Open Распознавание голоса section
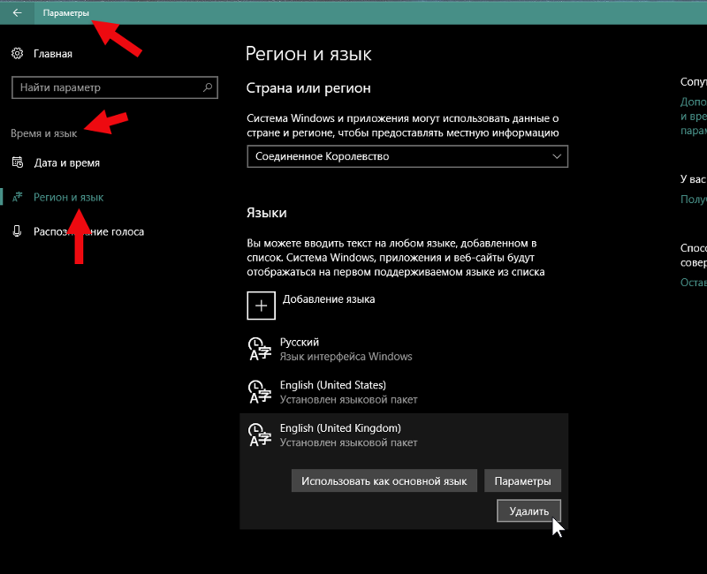 pos(89,231)
